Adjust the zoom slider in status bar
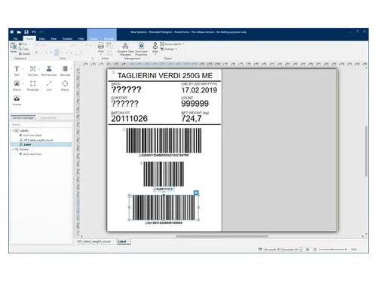The height and width of the screenshot is (282, 377). (332, 250)
